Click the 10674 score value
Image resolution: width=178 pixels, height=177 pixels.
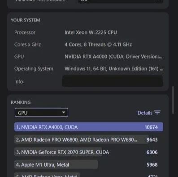point(151,127)
